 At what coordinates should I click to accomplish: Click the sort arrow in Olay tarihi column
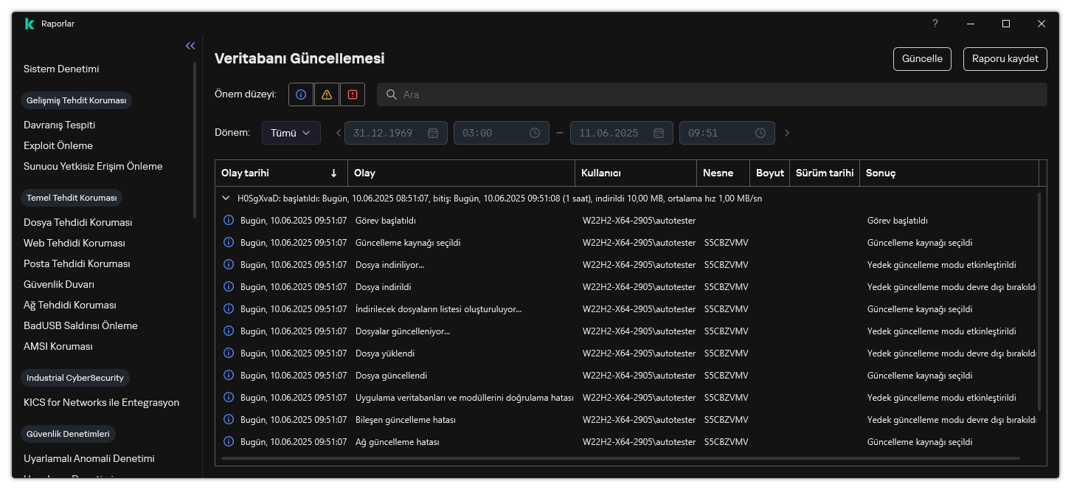[333, 173]
